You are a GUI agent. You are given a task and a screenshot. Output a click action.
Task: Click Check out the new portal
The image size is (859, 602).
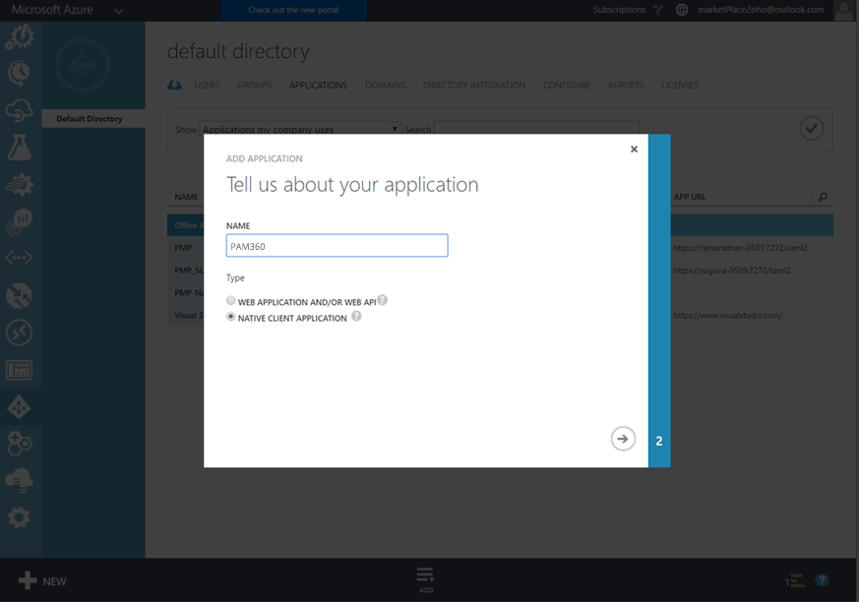(x=293, y=10)
